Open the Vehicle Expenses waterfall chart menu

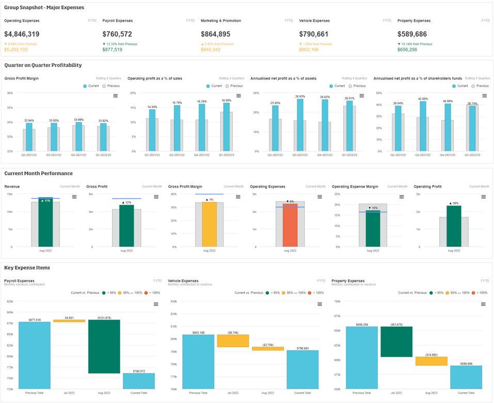pyautogui.click(x=320, y=304)
